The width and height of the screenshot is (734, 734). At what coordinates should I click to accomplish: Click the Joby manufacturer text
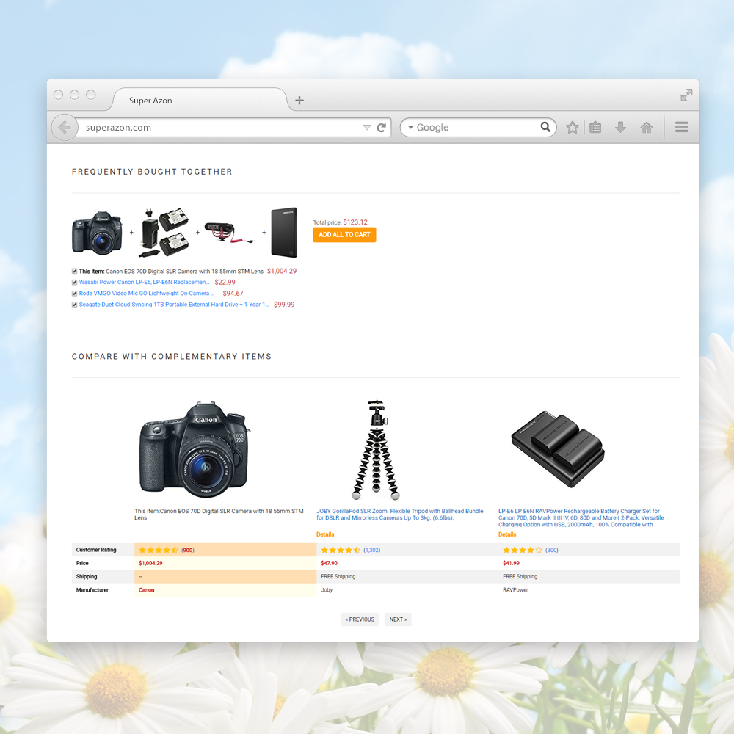click(327, 590)
